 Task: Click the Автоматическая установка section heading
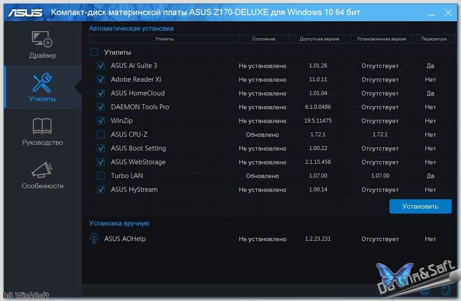coord(131,28)
